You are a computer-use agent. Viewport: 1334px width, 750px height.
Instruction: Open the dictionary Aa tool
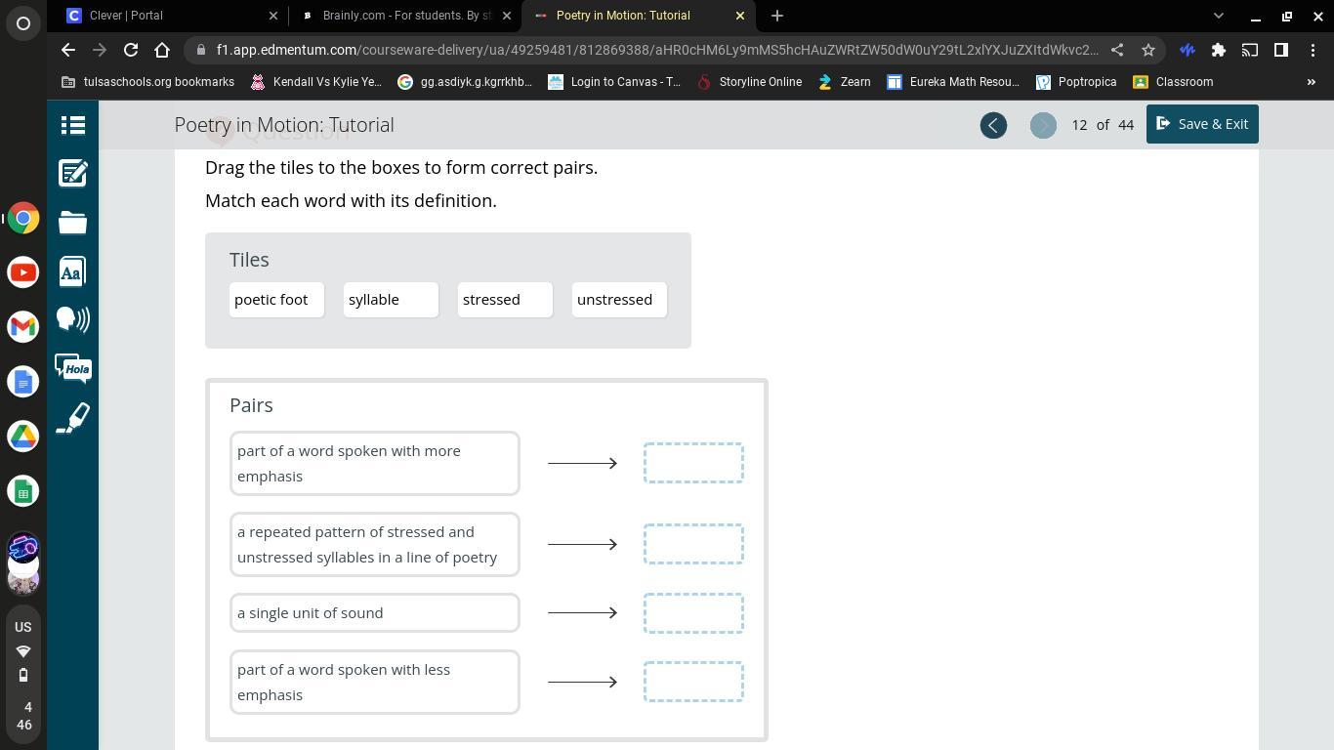pos(72,271)
